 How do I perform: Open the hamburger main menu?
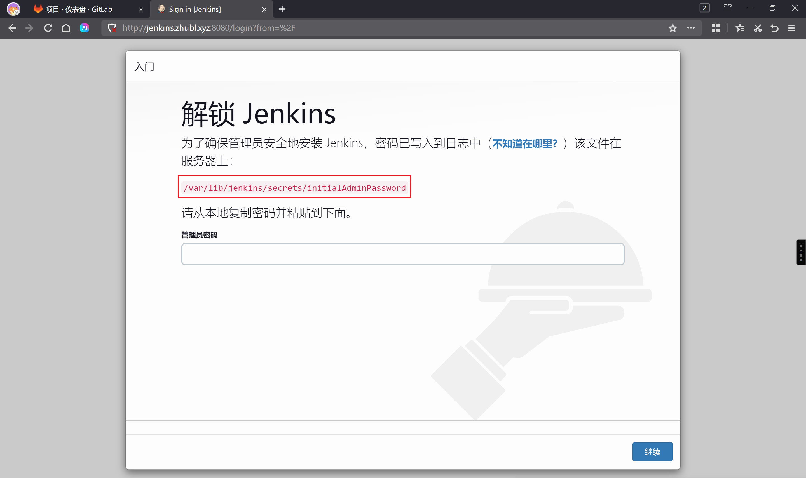point(791,28)
